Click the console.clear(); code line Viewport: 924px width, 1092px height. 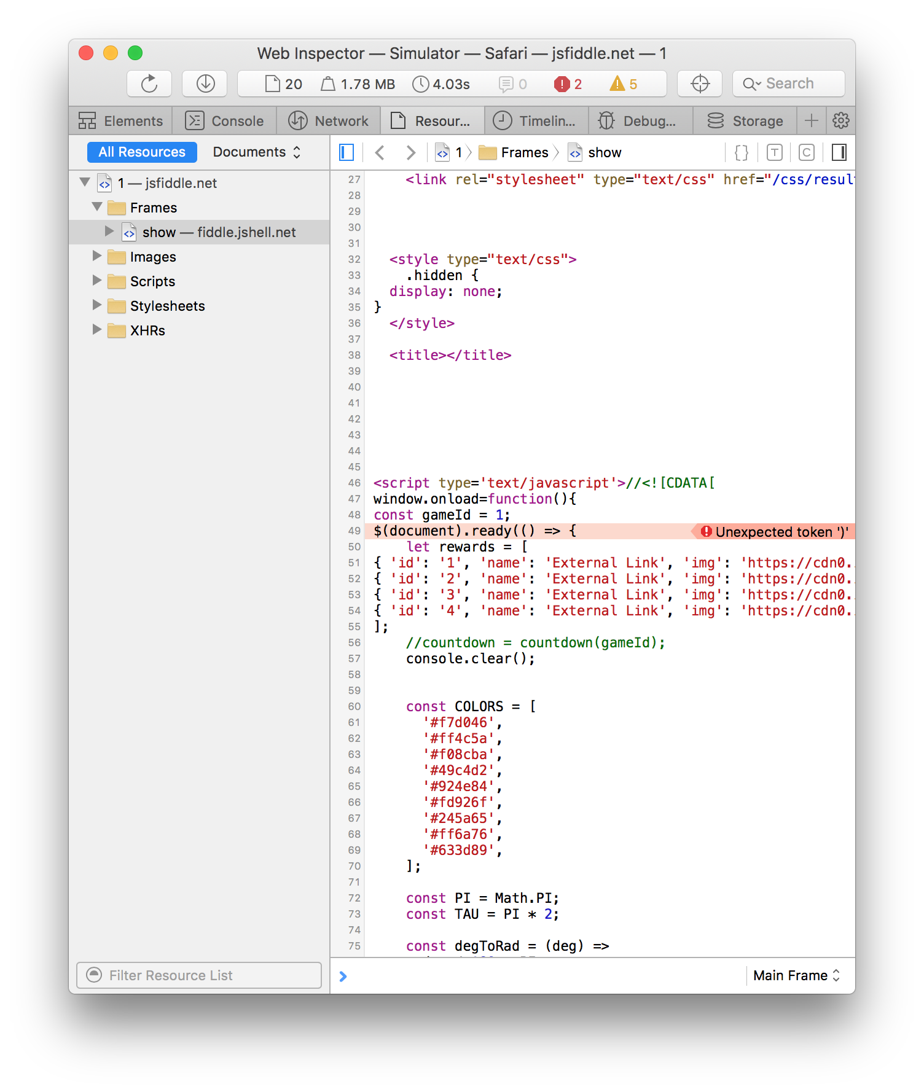tap(471, 658)
